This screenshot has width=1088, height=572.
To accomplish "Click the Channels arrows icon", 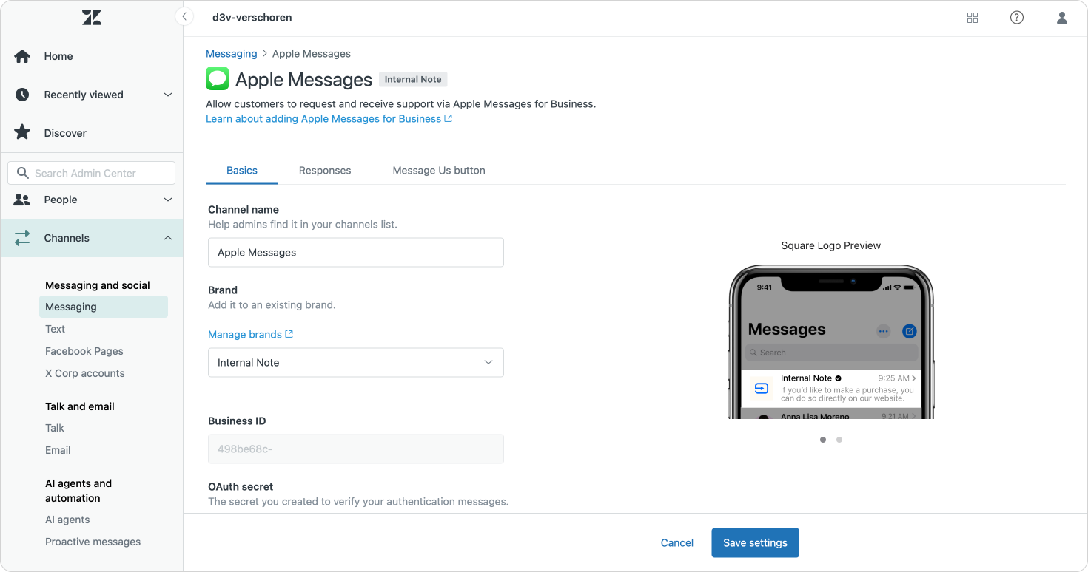I will click(x=22, y=238).
